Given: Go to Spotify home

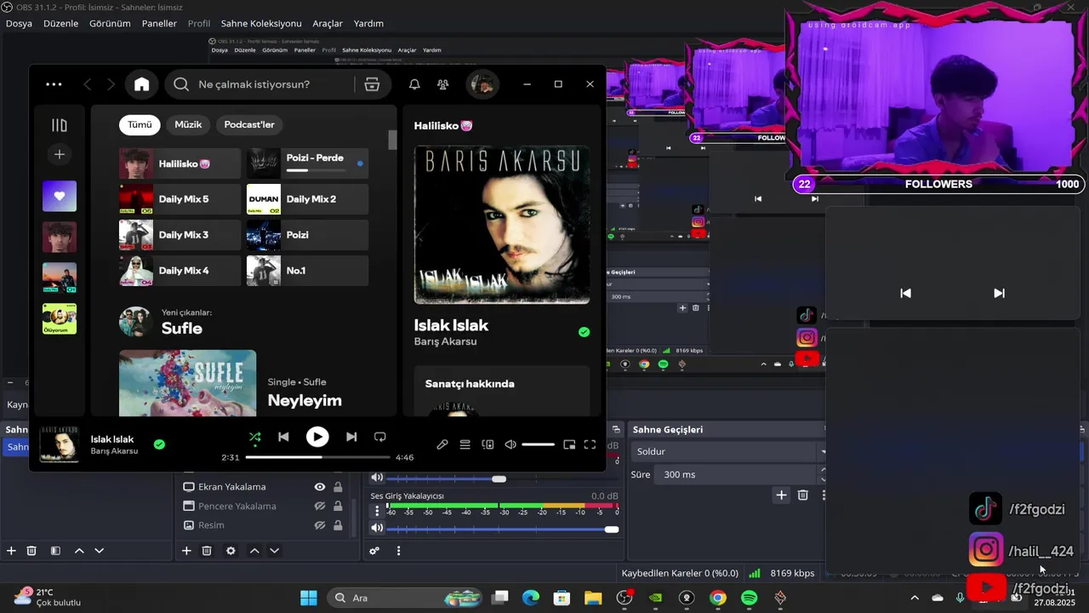Looking at the screenshot, I should click(x=141, y=84).
